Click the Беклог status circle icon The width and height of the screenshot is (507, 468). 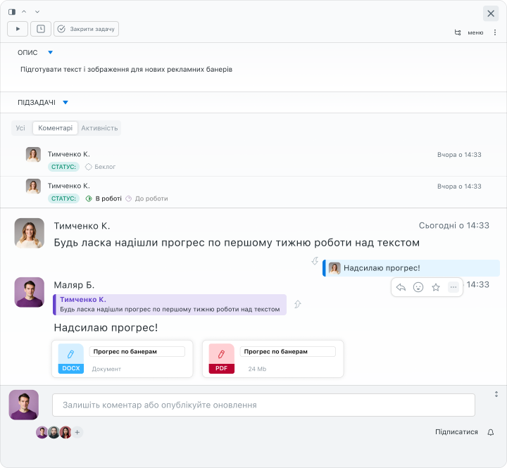point(88,167)
